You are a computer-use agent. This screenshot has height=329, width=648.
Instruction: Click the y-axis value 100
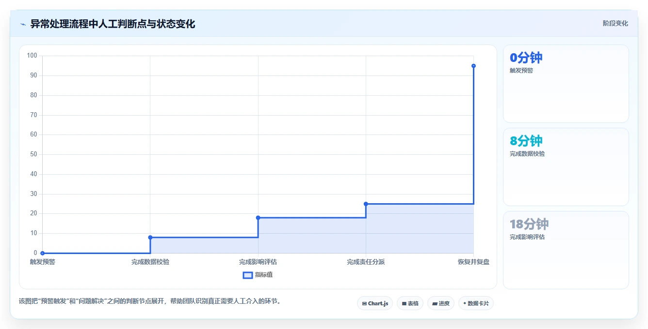pyautogui.click(x=32, y=56)
